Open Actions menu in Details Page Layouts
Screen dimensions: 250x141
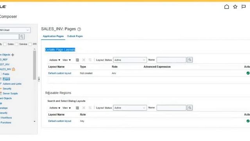pos(55,60)
